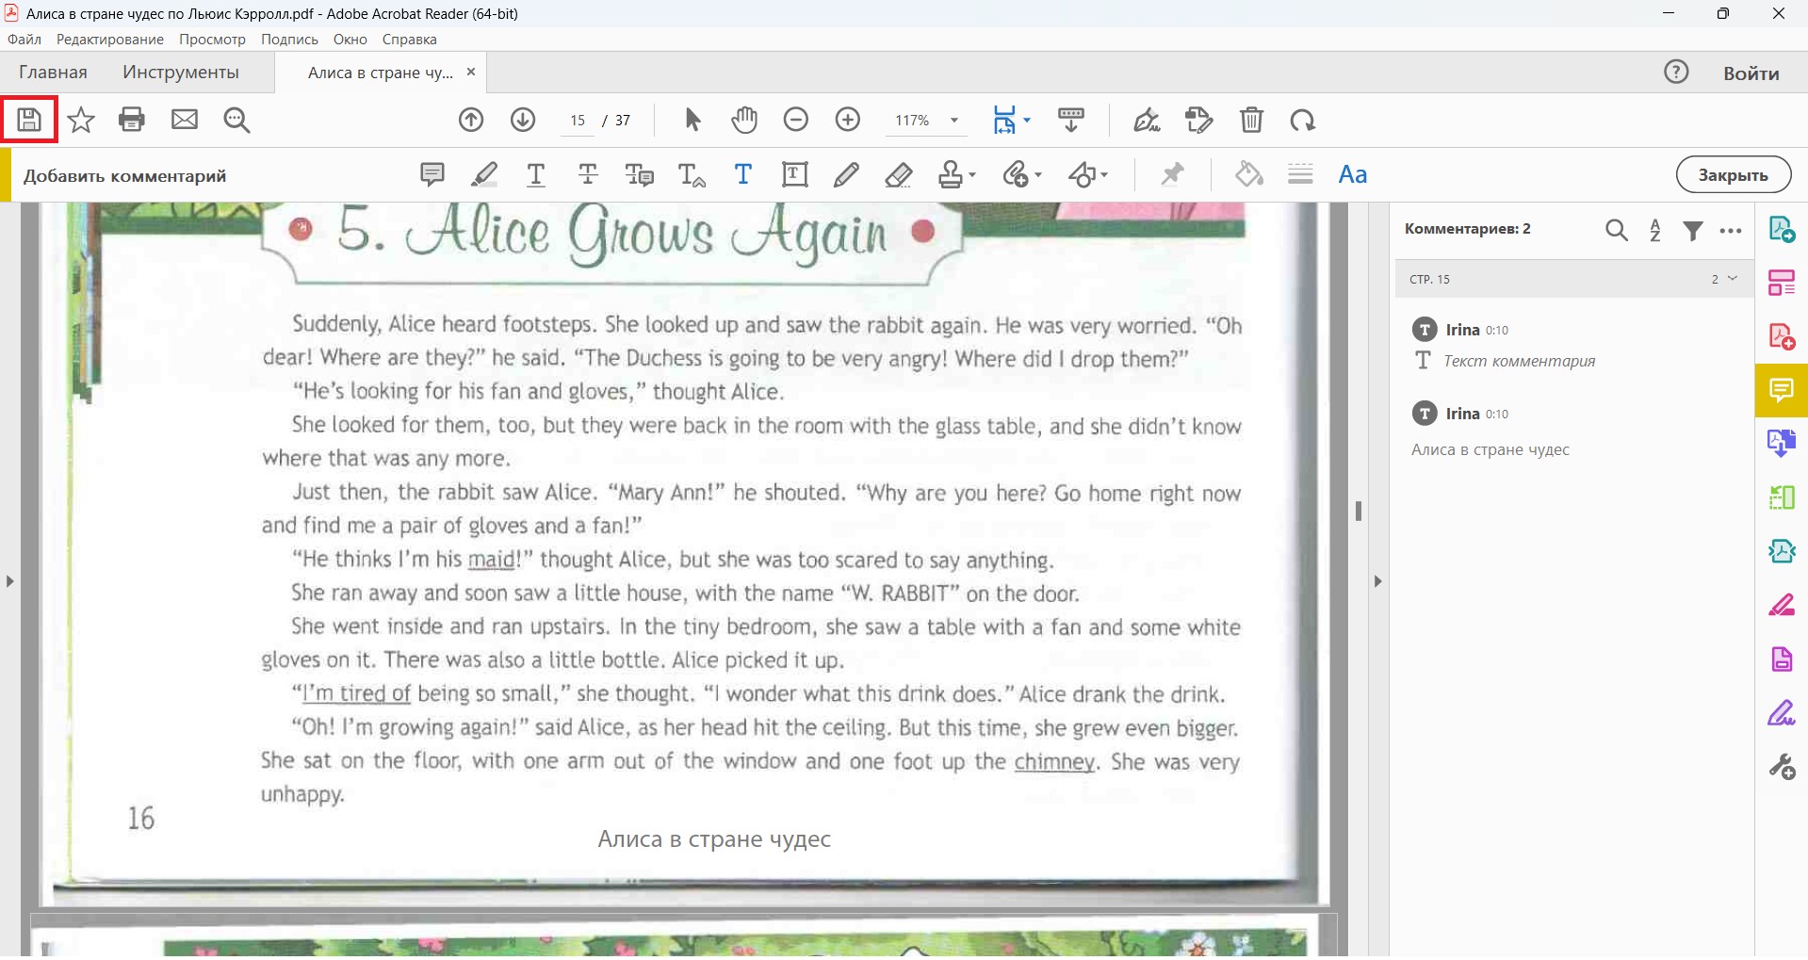Click the Комментариев: 2 heading

[1468, 229]
